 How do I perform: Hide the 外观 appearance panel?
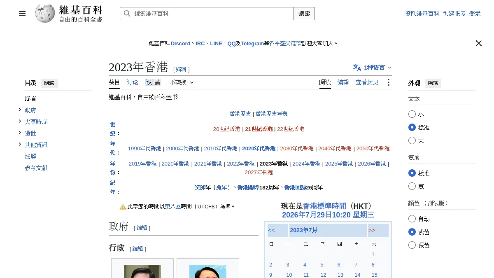(x=433, y=83)
